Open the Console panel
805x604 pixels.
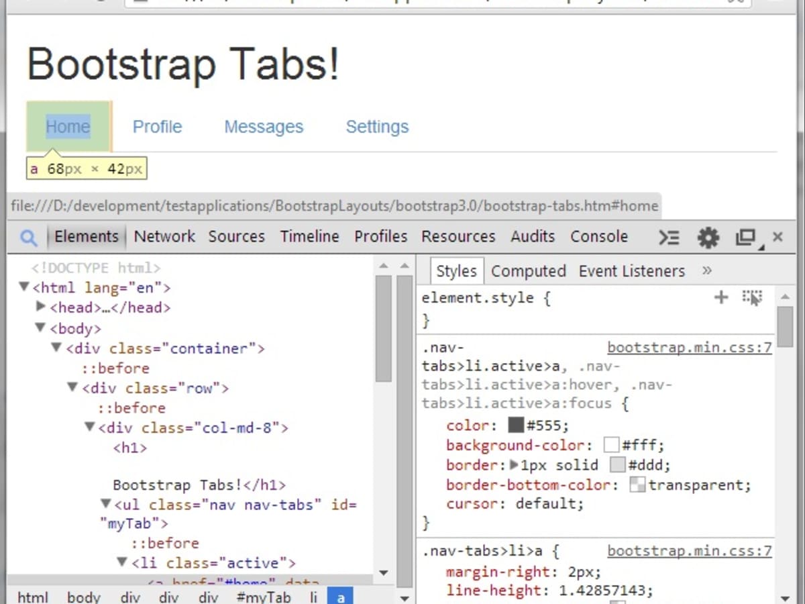point(599,236)
